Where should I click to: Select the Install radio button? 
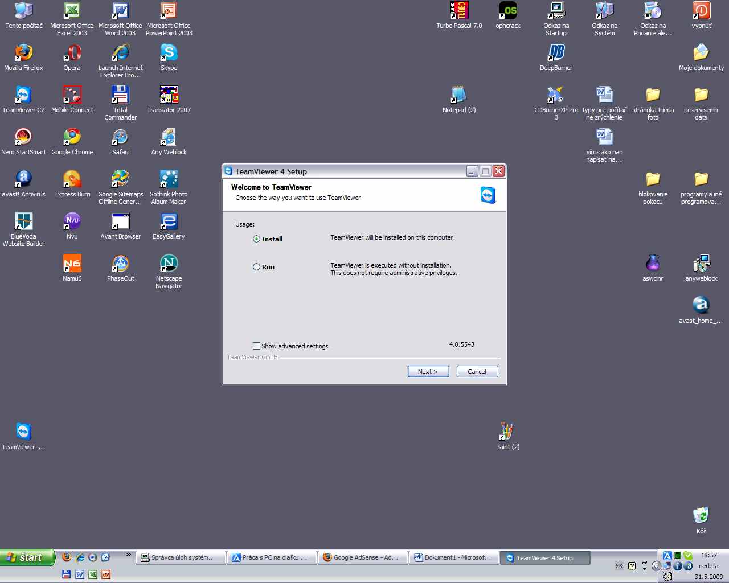256,239
